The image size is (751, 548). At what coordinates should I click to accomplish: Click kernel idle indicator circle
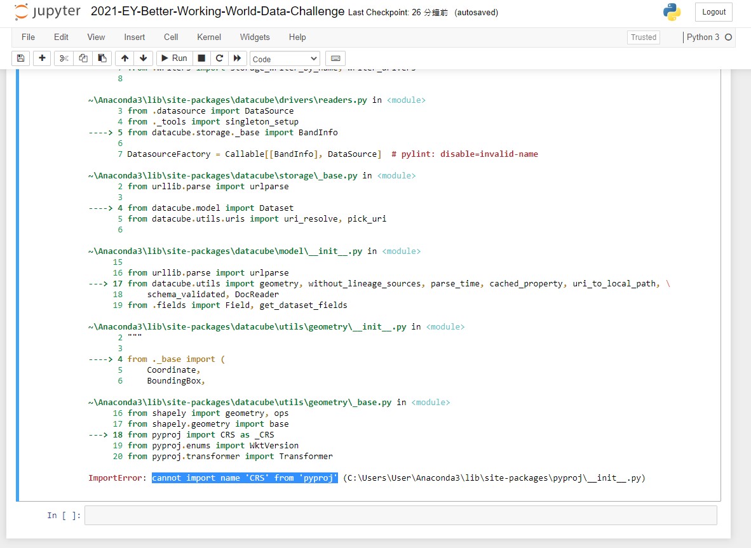pyautogui.click(x=729, y=37)
